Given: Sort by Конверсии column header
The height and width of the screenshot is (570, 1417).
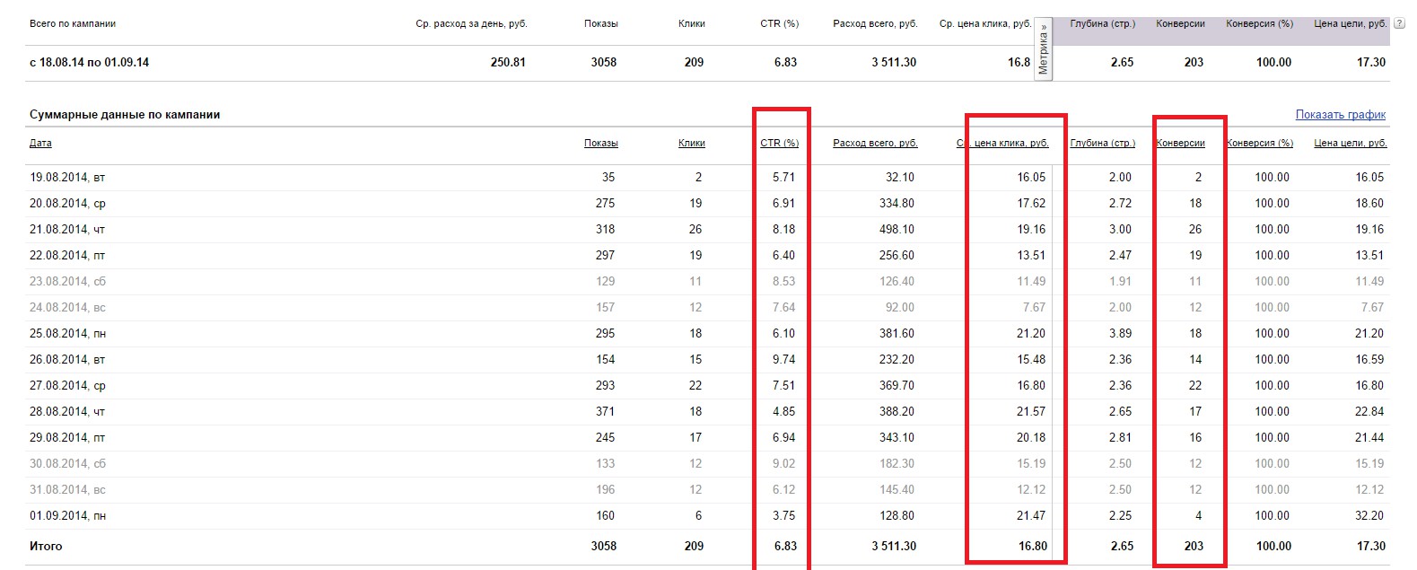Looking at the screenshot, I should click(1180, 143).
